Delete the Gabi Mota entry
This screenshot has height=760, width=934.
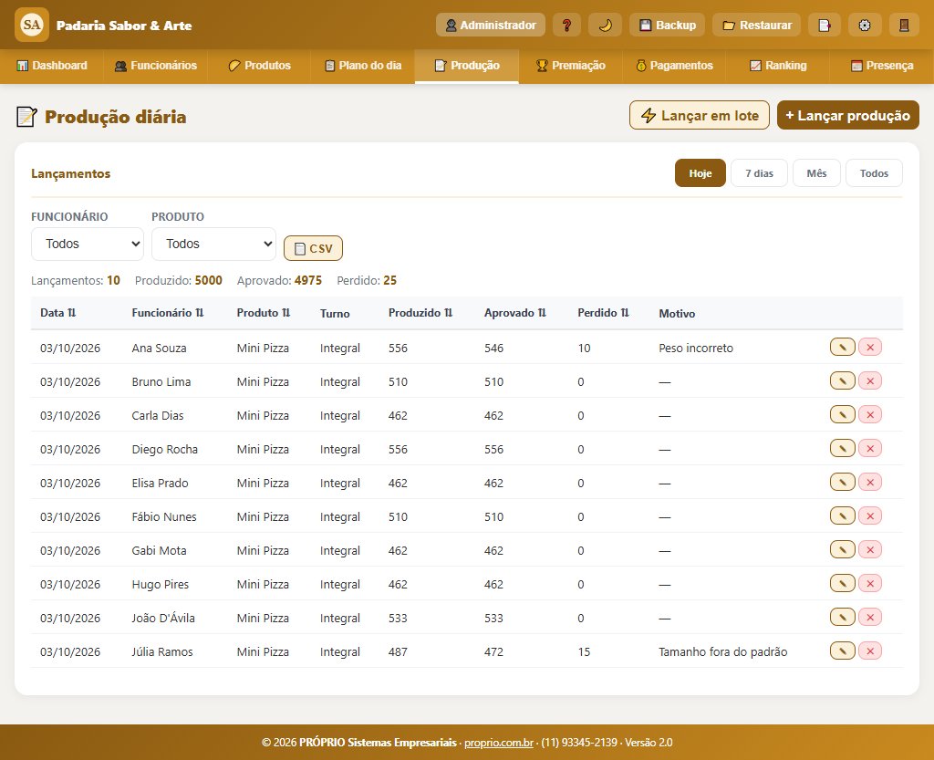point(869,550)
